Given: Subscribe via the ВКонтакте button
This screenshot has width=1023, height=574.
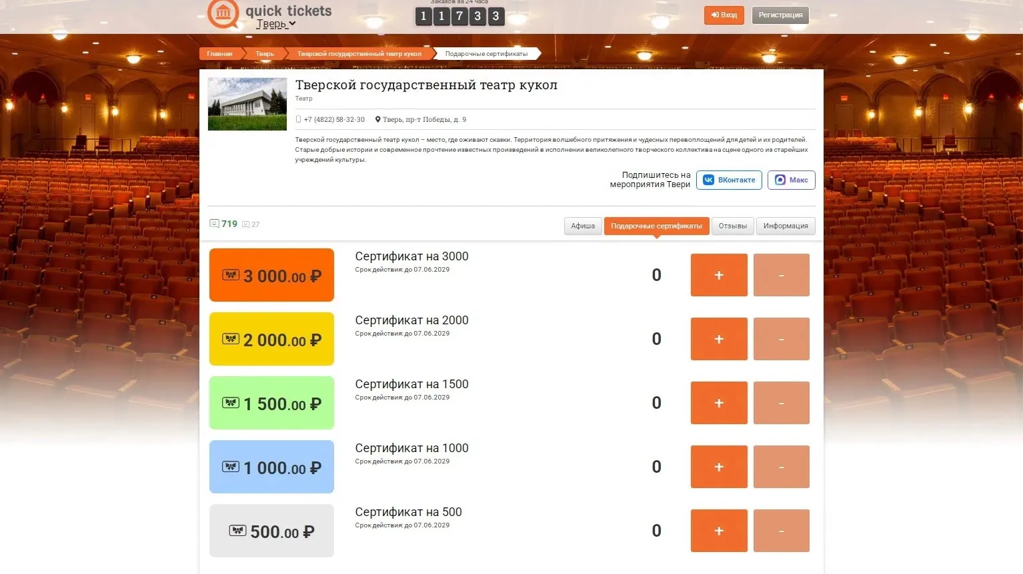Looking at the screenshot, I should tap(729, 180).
